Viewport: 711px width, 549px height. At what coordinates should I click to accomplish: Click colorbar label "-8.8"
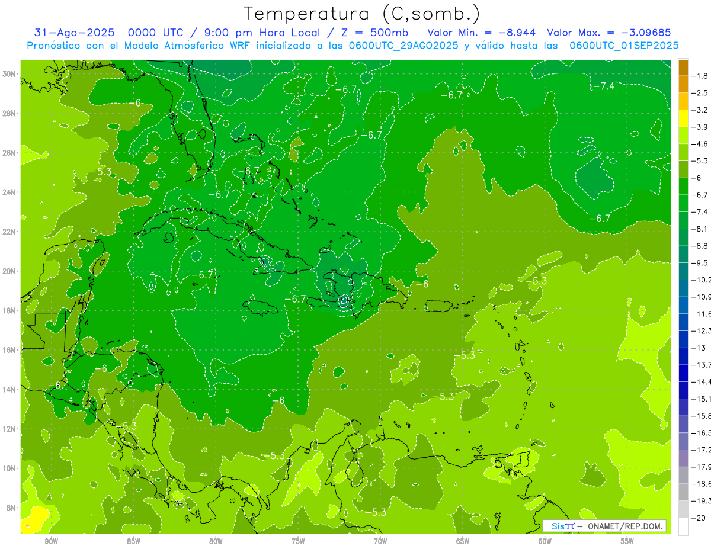click(x=701, y=246)
